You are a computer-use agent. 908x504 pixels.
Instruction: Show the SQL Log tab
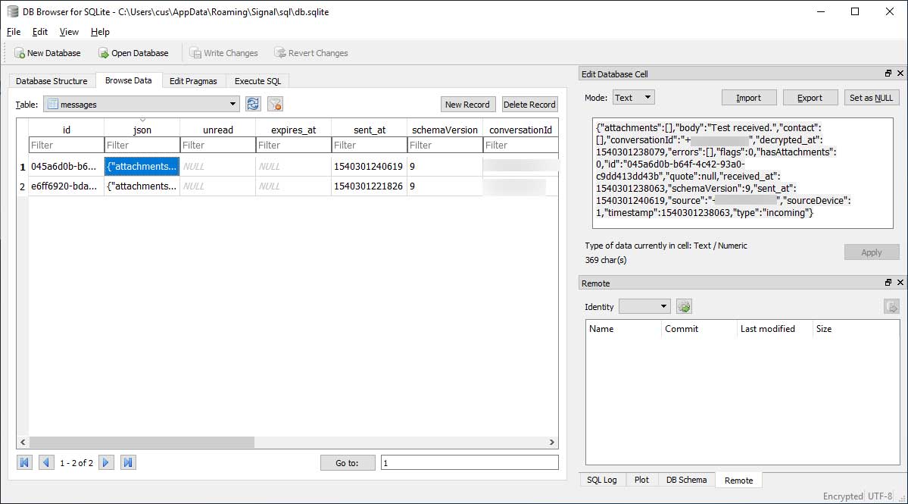click(x=601, y=480)
